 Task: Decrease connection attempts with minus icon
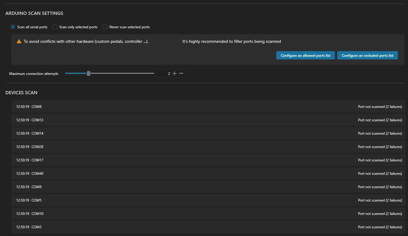[x=181, y=73]
